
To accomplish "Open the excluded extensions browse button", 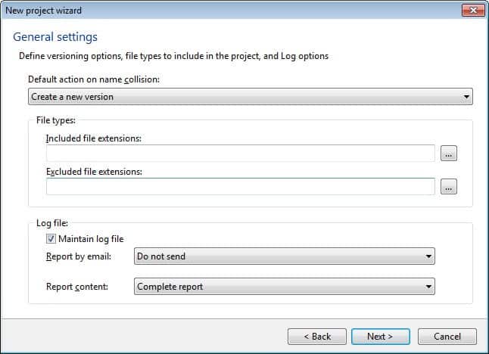I will click(449, 187).
